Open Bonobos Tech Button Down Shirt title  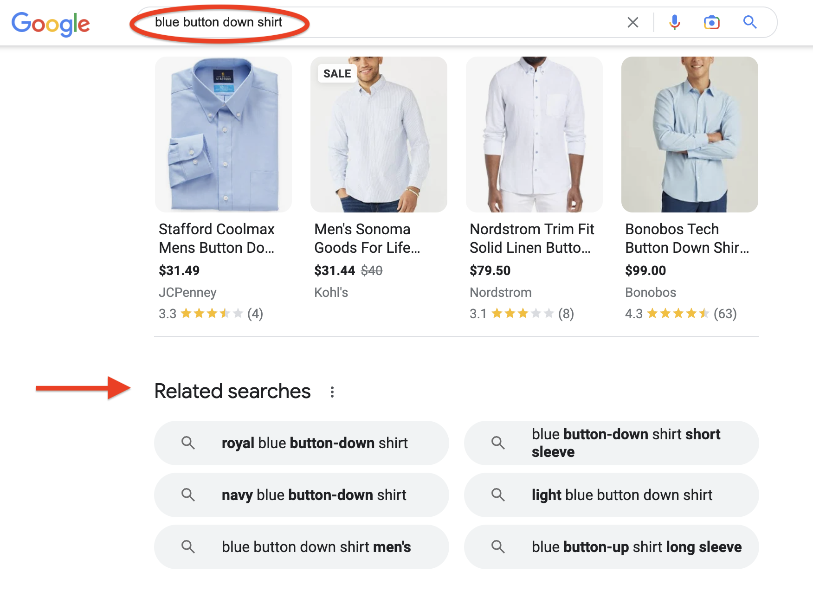point(687,238)
